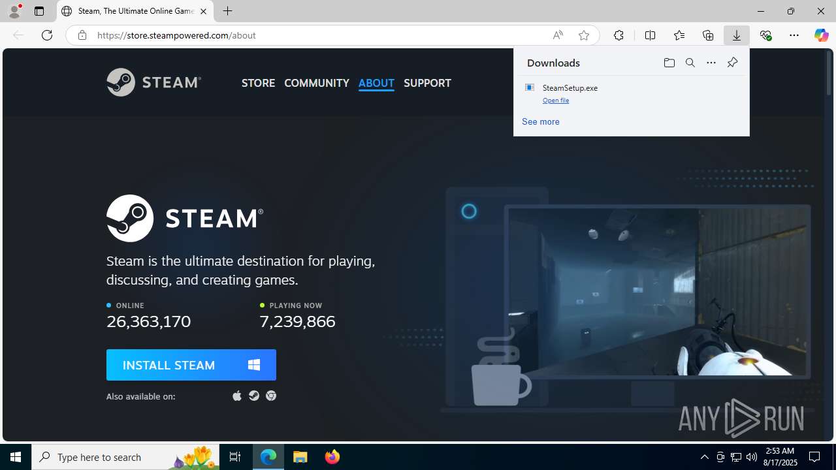
Task: Open the Tab actions menu icon
Action: pos(39,11)
